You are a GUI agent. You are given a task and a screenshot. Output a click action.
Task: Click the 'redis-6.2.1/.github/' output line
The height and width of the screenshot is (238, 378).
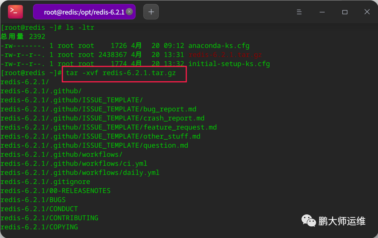click(x=41, y=91)
